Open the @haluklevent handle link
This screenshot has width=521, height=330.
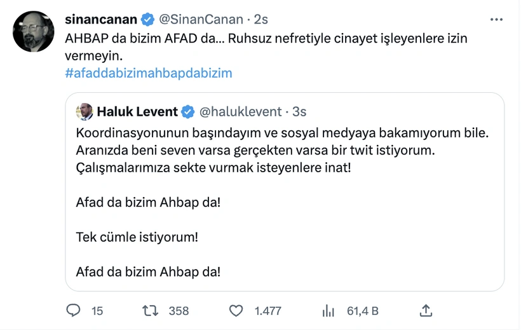[241, 112]
